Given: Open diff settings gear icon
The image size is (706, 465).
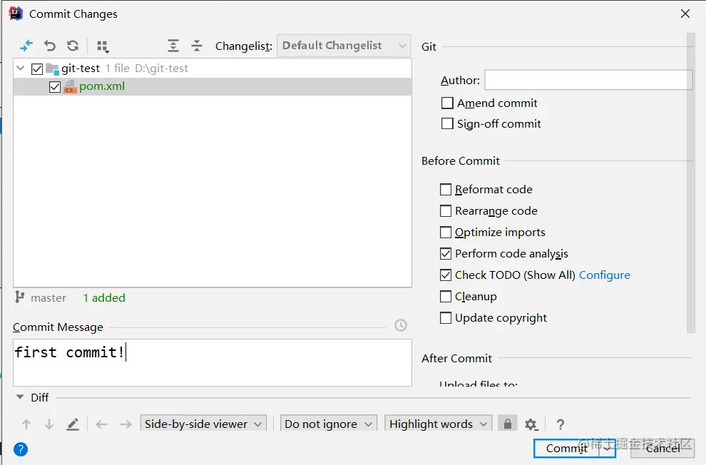Looking at the screenshot, I should tap(531, 424).
